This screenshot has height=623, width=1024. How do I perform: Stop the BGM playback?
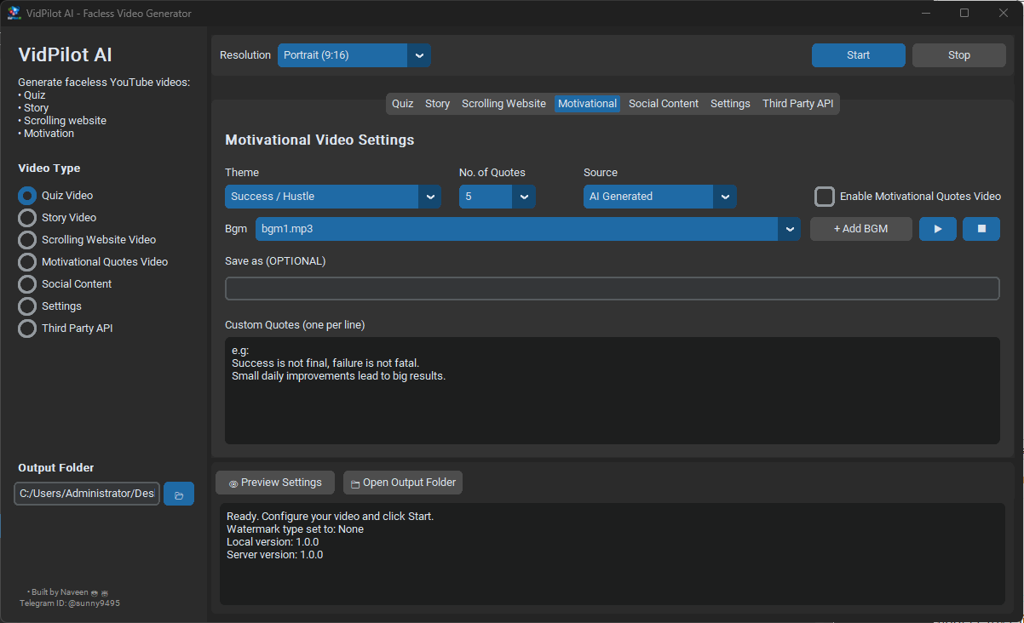[x=981, y=228]
